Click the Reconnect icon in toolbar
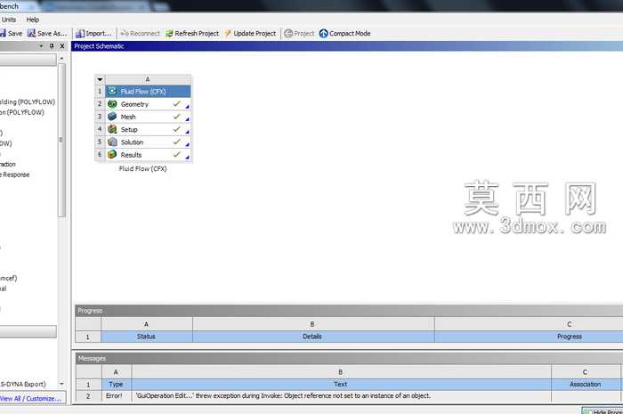Screen dimensions: 623x414 pyautogui.click(x=125, y=33)
